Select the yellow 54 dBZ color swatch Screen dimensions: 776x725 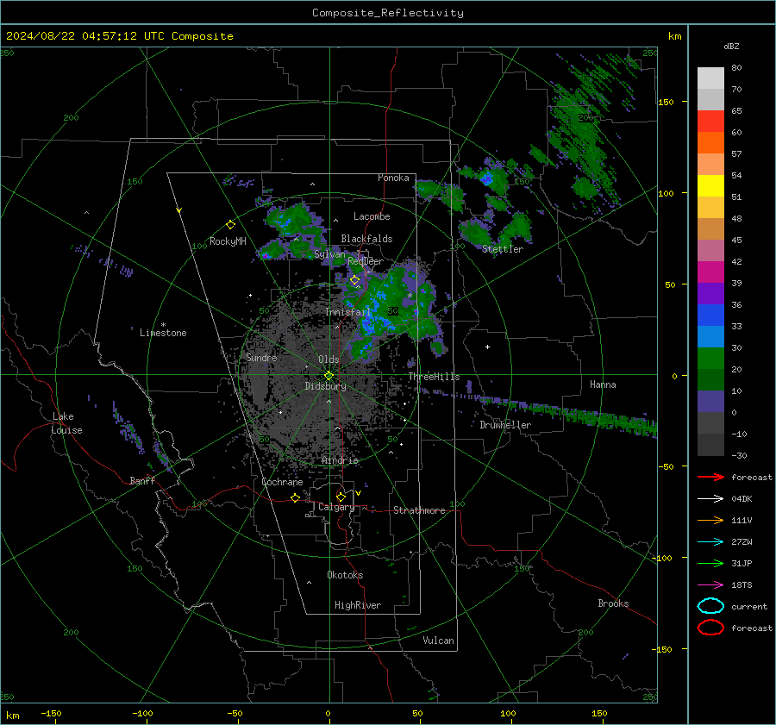click(710, 185)
